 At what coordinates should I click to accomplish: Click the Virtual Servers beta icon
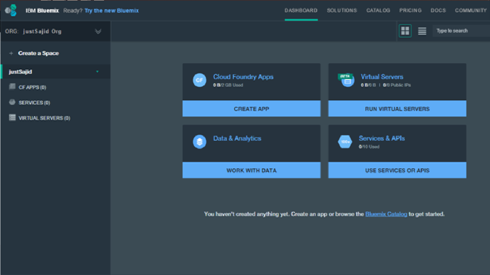[x=346, y=80]
